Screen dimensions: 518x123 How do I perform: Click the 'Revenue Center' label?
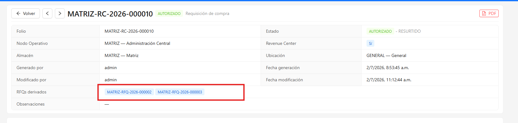tap(281, 43)
